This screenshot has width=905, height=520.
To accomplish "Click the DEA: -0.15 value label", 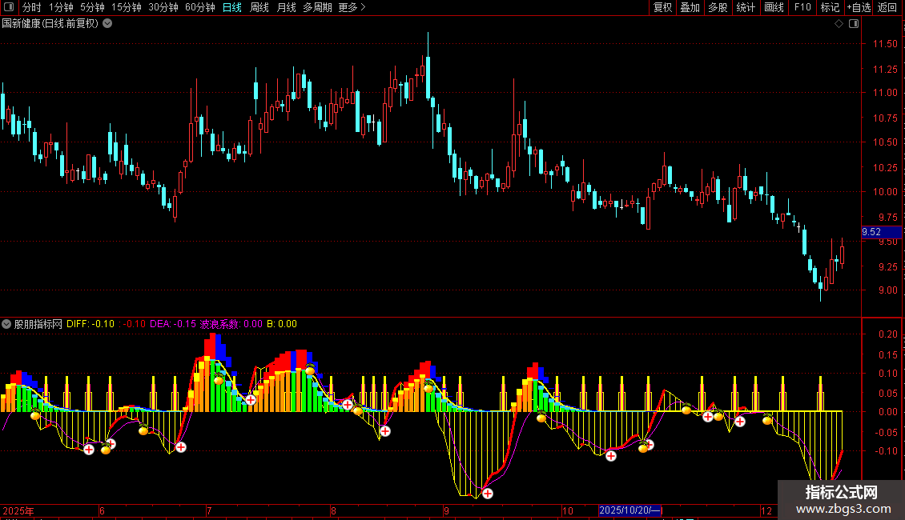I will tap(173, 324).
